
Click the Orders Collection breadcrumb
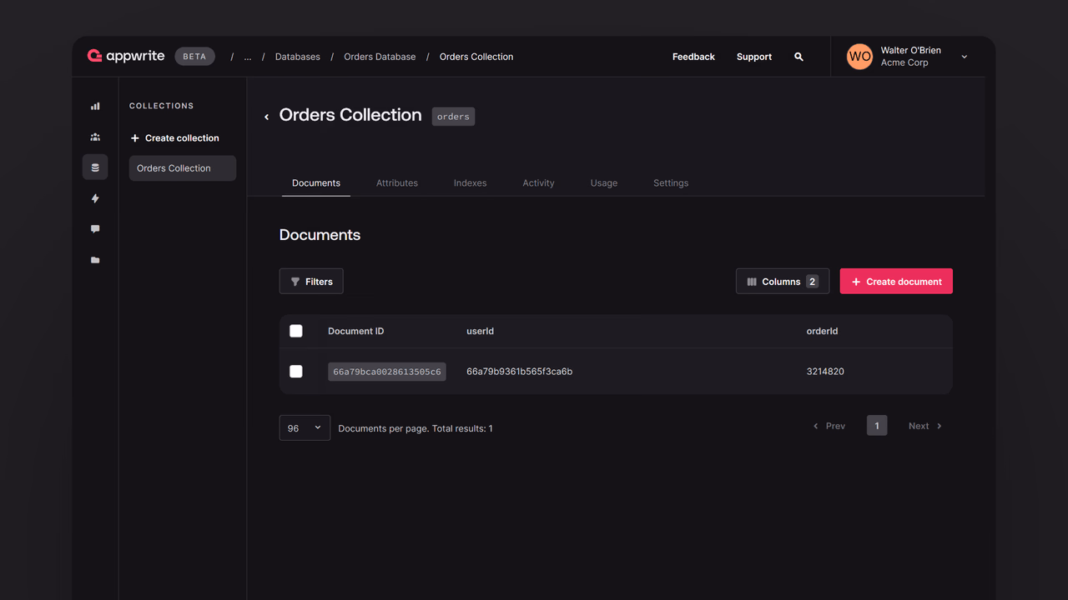(476, 57)
